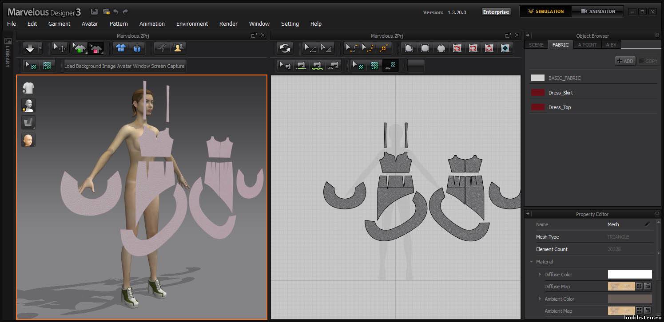Screen dimensions: 664x322
Task: Open the Pattern menu
Action: [119, 24]
